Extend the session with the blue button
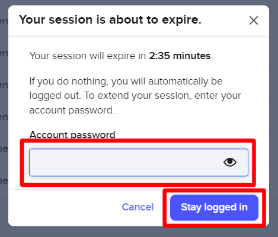This screenshot has height=237, width=278. pos(214,207)
